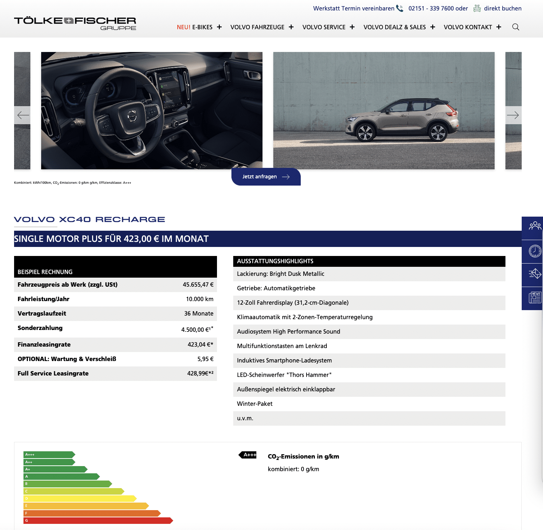The height and width of the screenshot is (530, 543).
Task: Click the phone number 02151 - 339 7600
Action: [x=431, y=8]
